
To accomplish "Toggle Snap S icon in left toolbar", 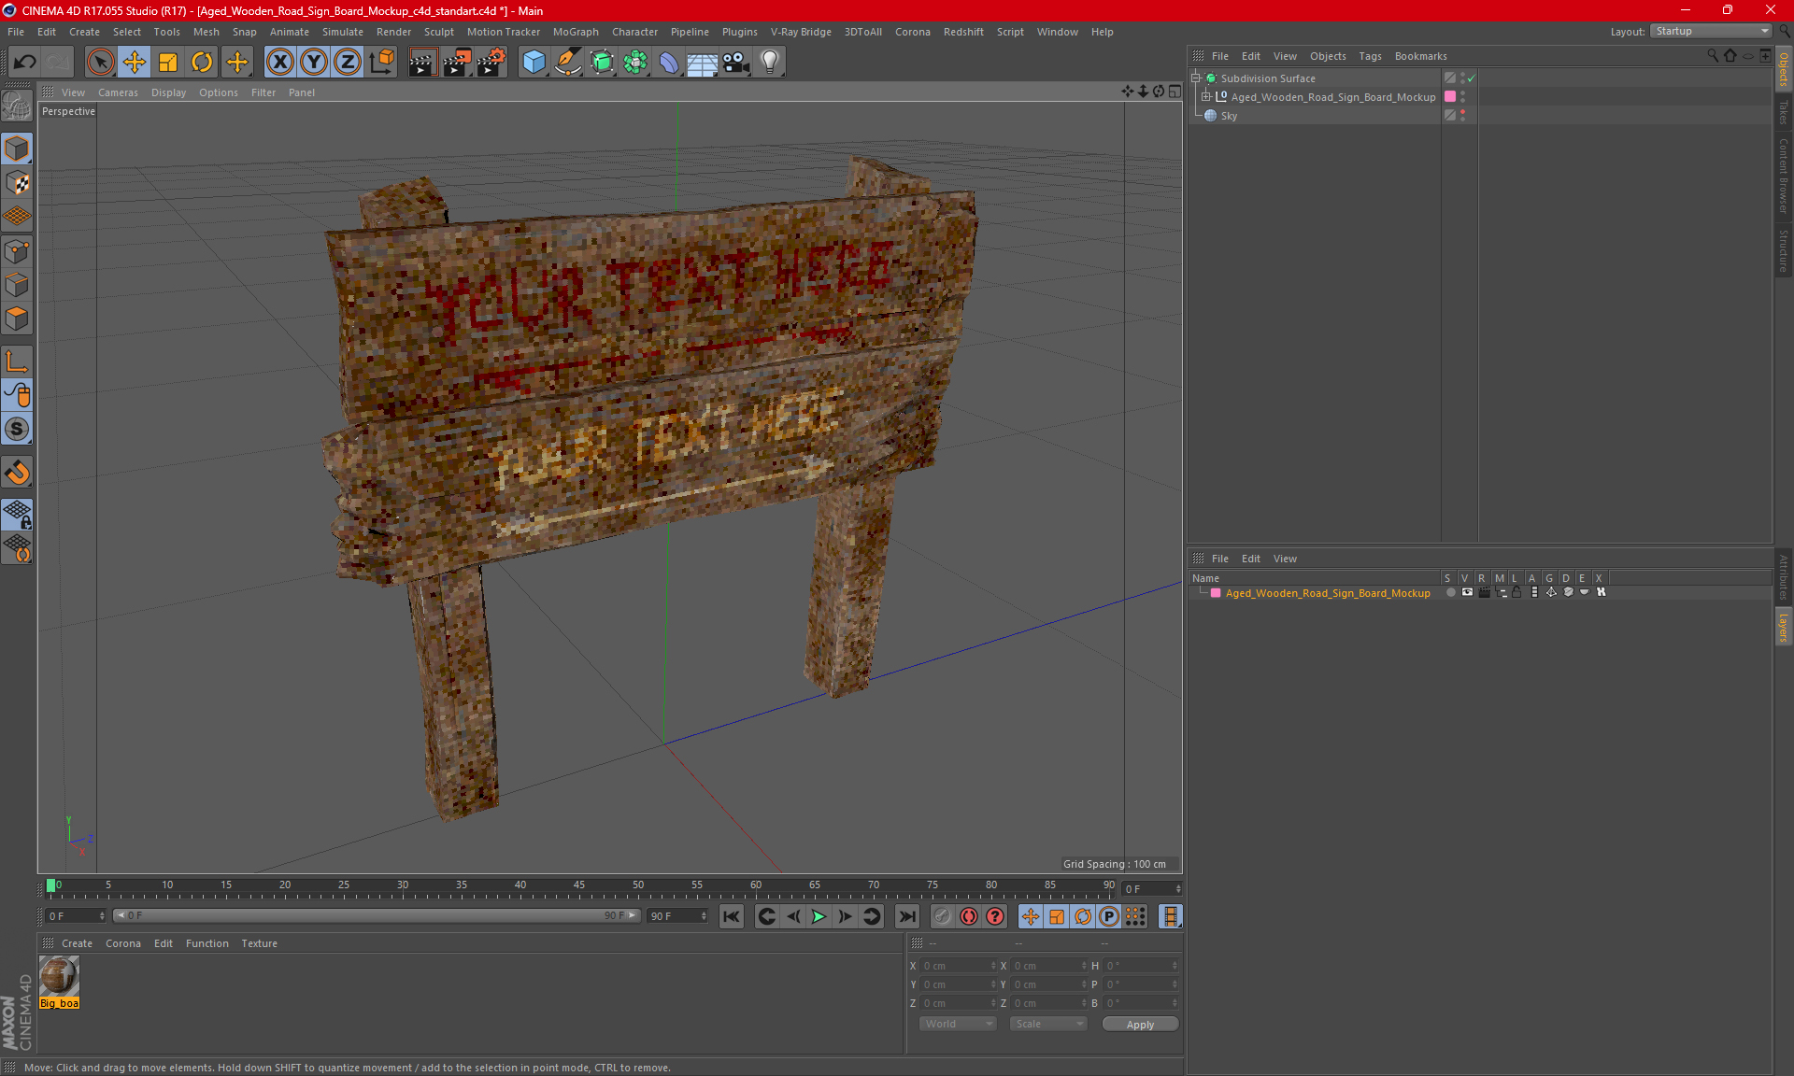I will [17, 429].
